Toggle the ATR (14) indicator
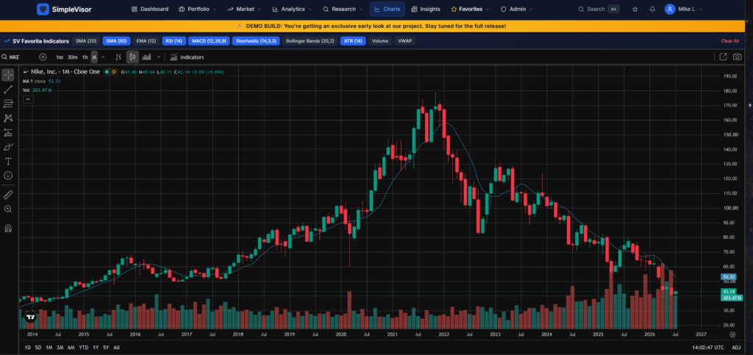753x355 pixels. tap(353, 41)
